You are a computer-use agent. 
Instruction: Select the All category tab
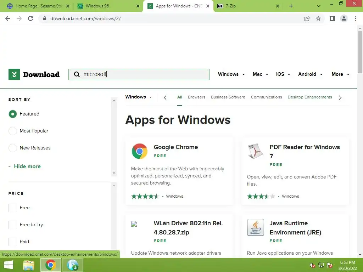pyautogui.click(x=180, y=97)
